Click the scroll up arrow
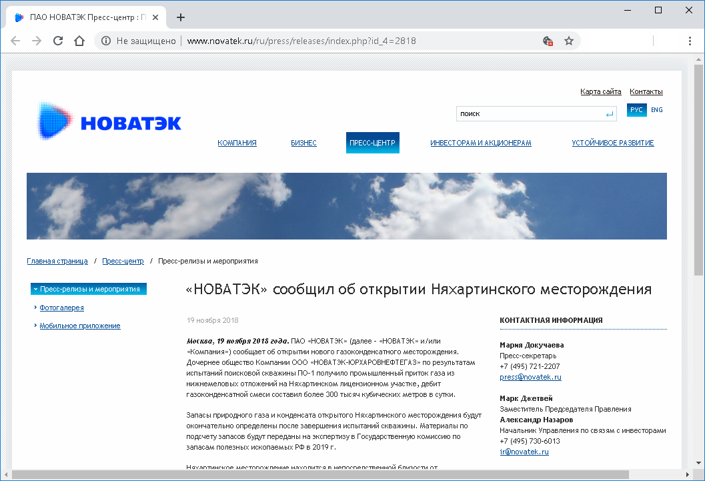This screenshot has height=481, width=705. (699, 59)
